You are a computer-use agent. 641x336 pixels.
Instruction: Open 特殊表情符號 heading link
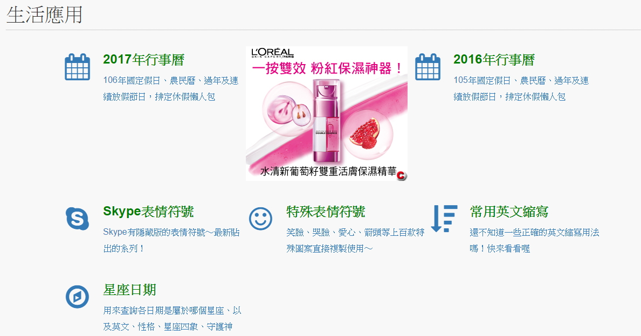point(326,212)
